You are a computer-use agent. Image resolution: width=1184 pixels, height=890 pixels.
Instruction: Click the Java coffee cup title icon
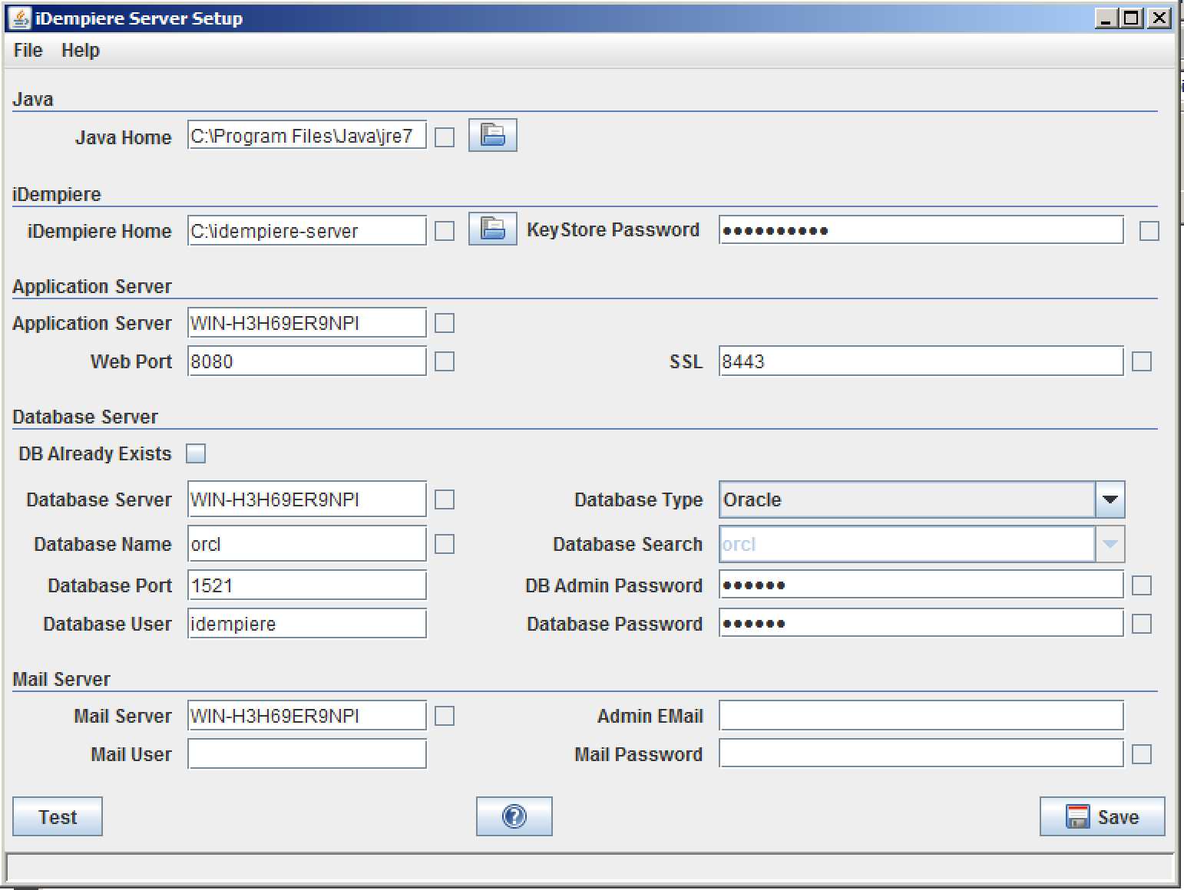click(x=20, y=18)
